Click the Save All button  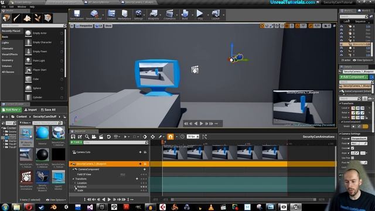click(48, 110)
